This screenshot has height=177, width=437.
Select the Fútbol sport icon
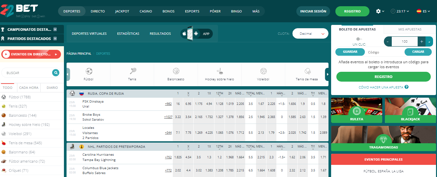point(89,71)
